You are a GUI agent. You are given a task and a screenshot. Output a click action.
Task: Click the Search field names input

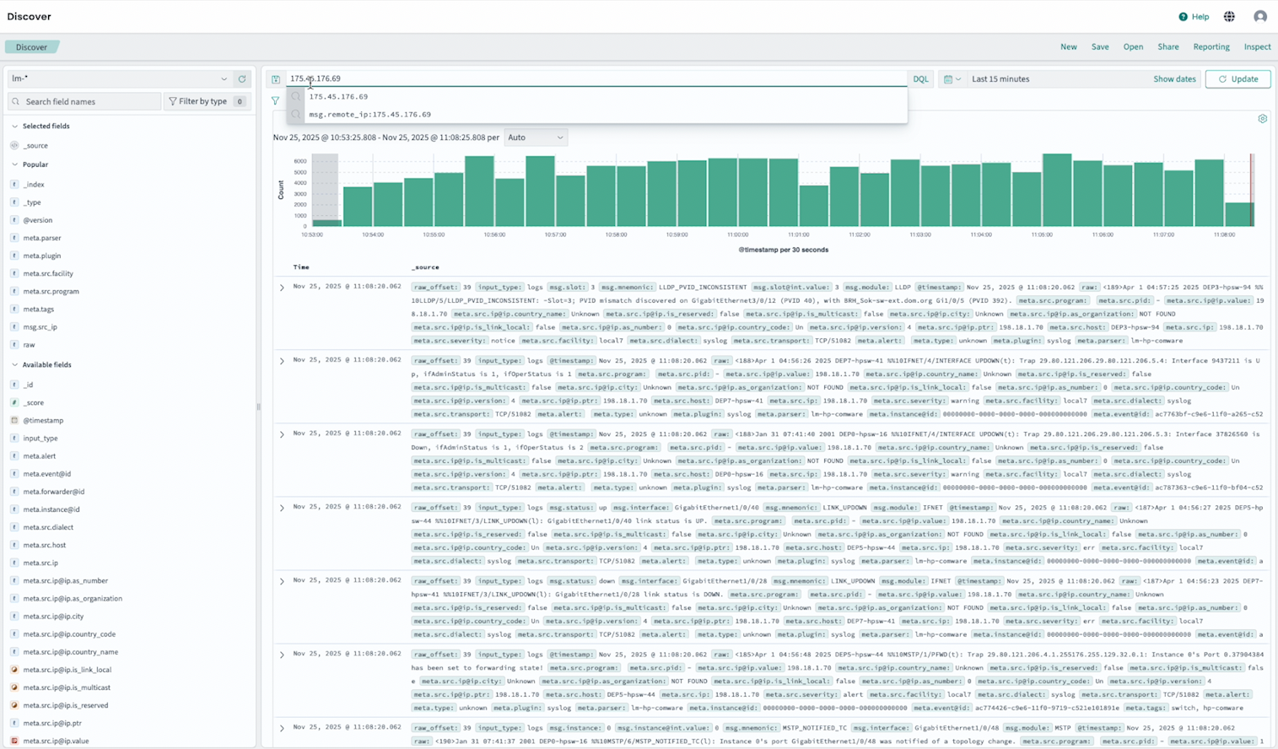(x=84, y=101)
